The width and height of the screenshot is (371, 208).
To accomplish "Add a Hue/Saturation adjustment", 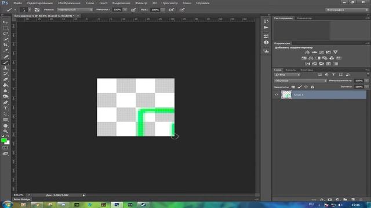I will (304, 58).
